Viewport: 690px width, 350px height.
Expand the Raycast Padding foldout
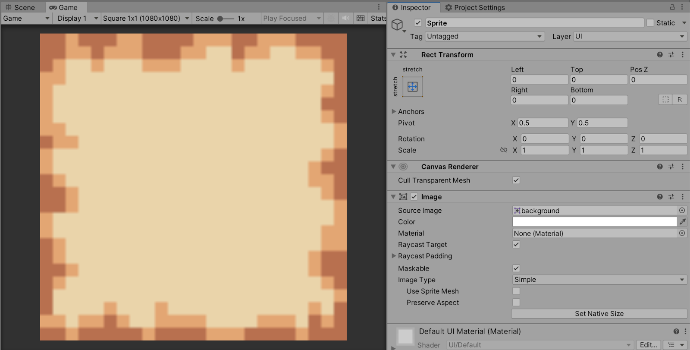394,256
